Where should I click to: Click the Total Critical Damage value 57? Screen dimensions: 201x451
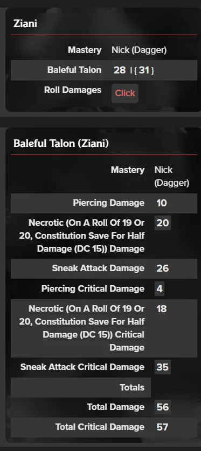tap(162, 427)
